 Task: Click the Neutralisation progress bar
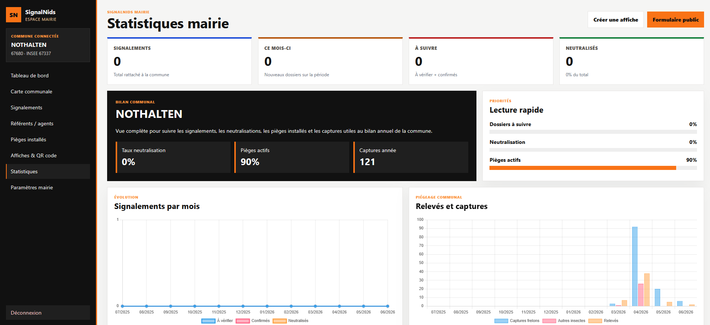pos(593,150)
